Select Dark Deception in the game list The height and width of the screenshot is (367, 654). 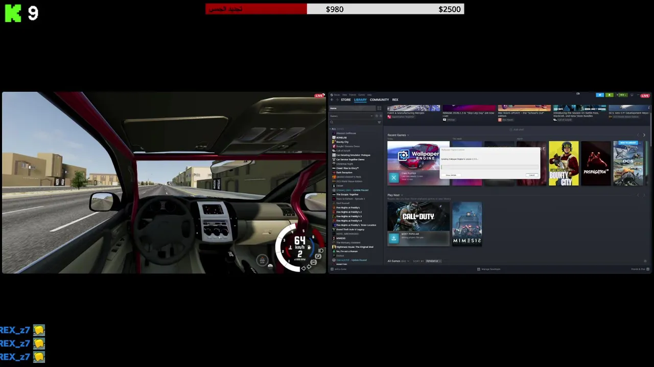pos(344,173)
